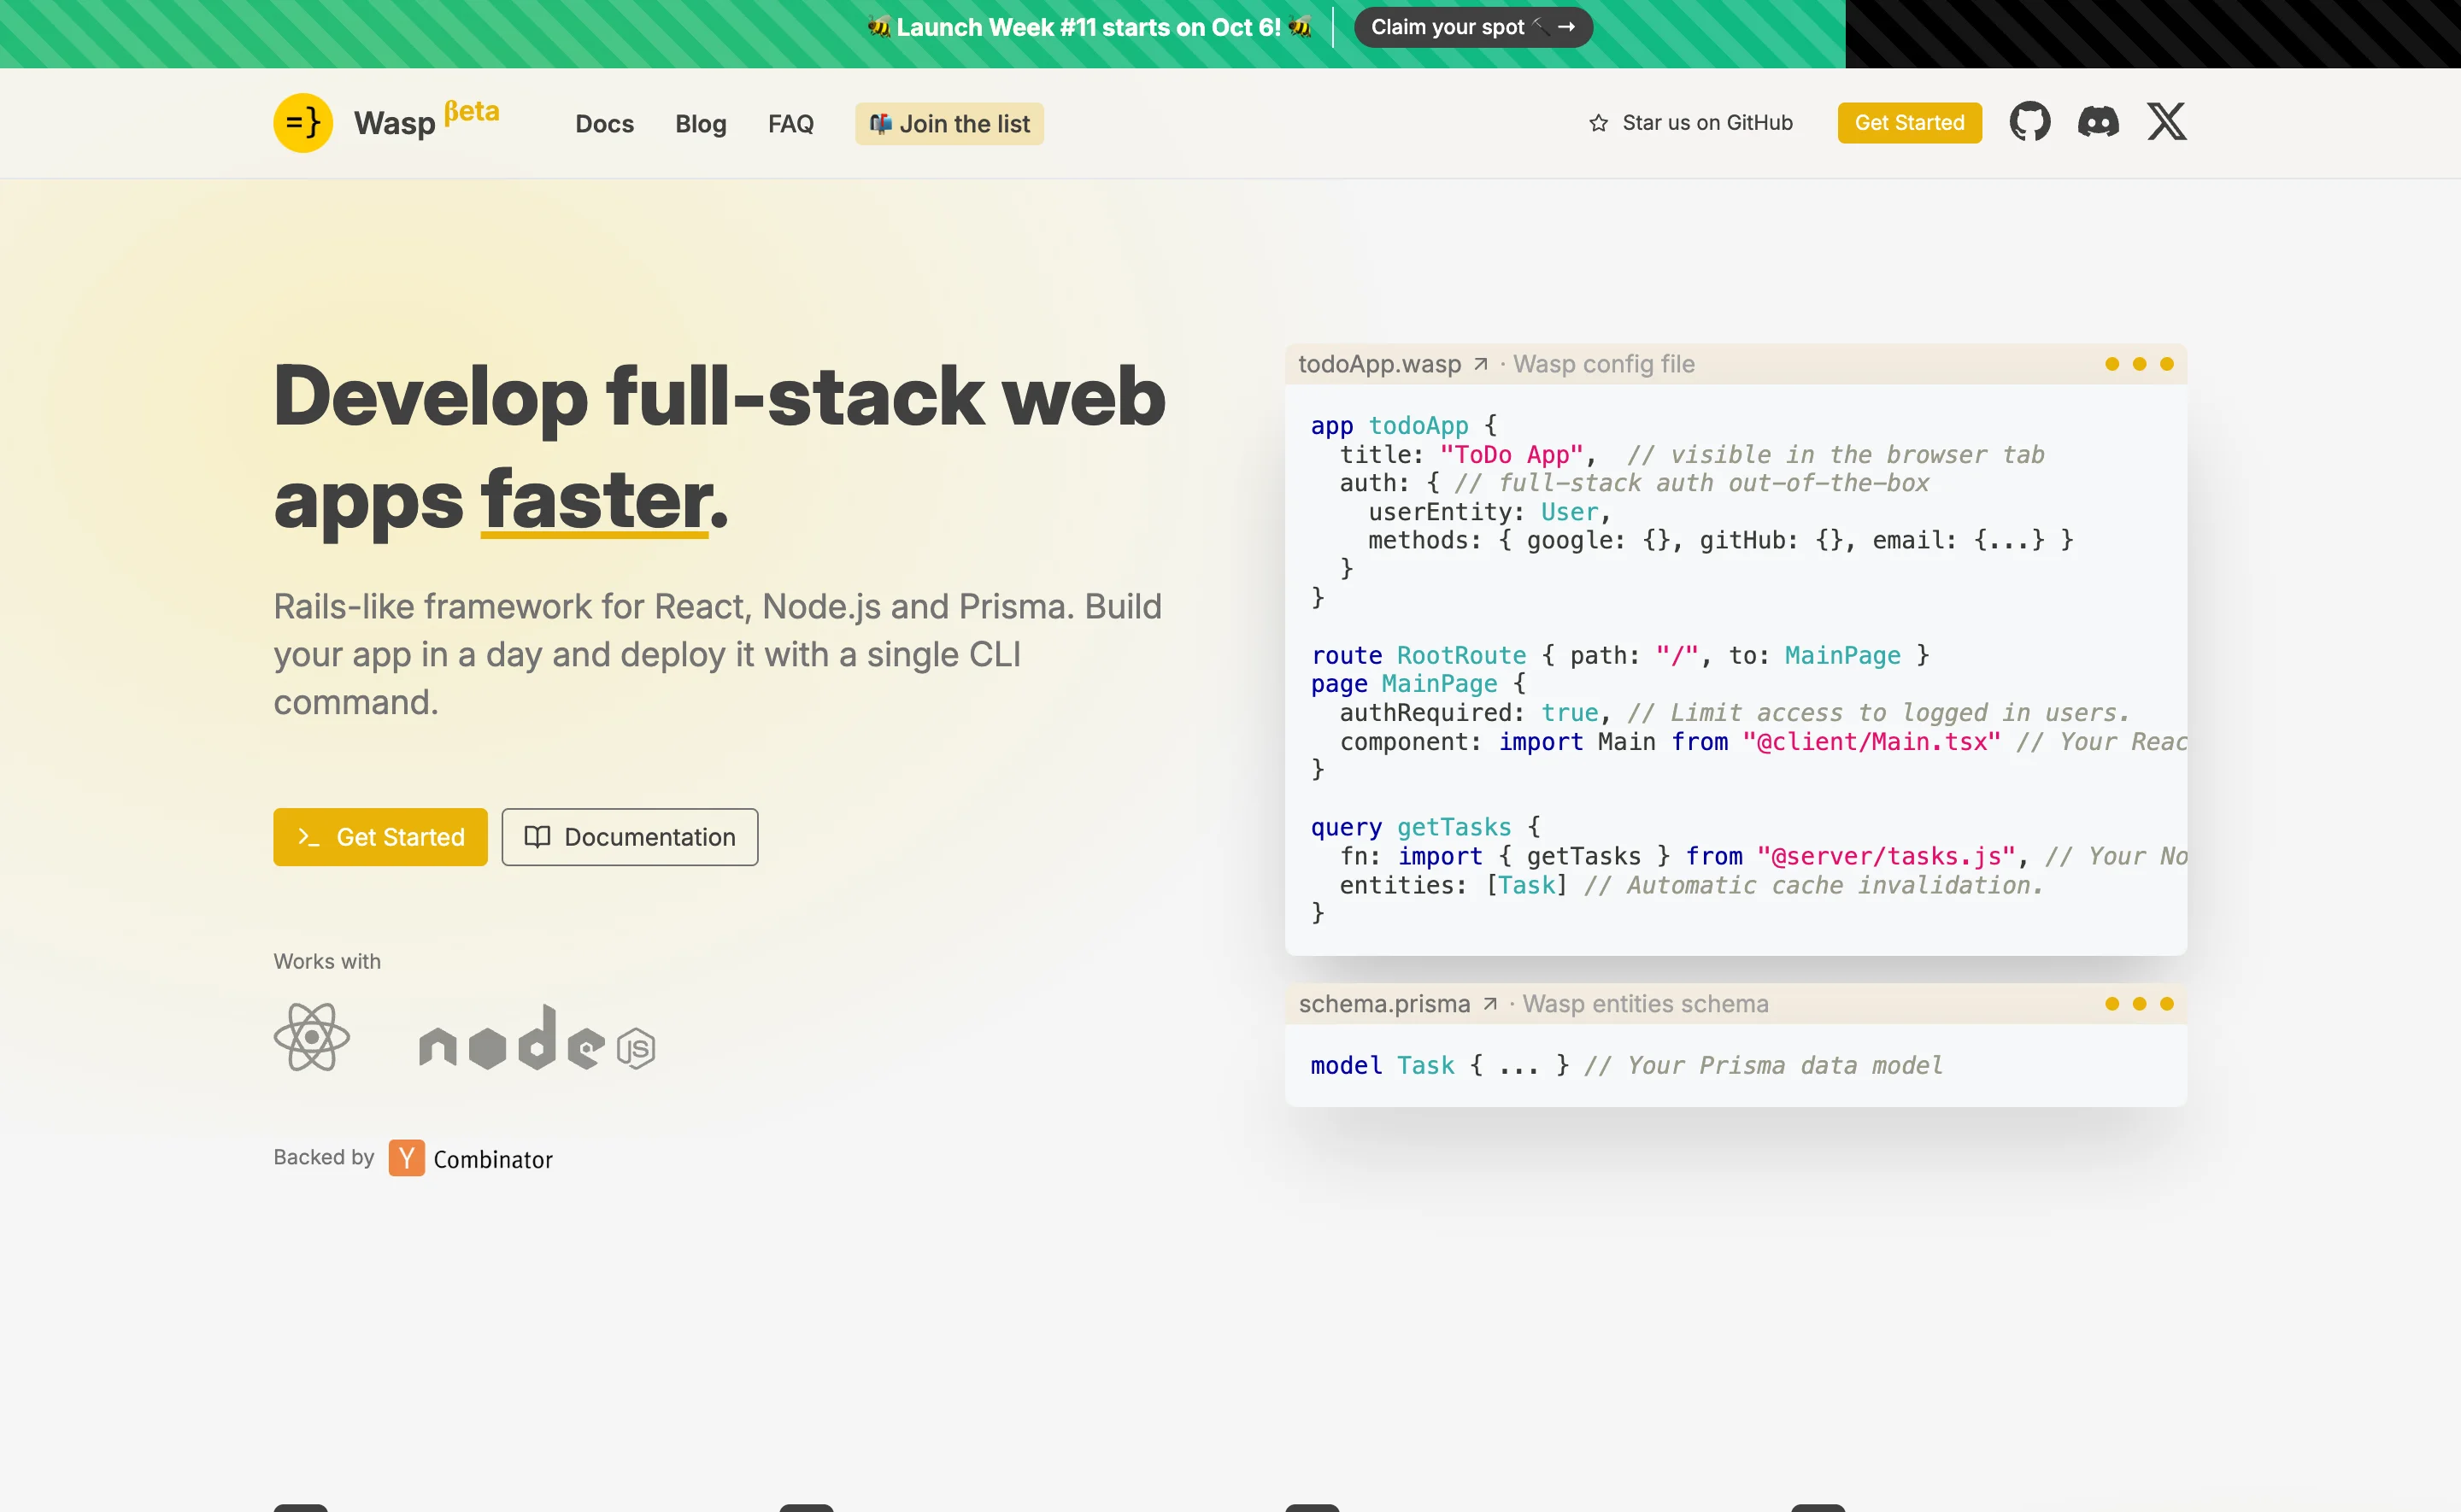Click the 'Backed by' label
The image size is (2461, 1512).
(324, 1157)
